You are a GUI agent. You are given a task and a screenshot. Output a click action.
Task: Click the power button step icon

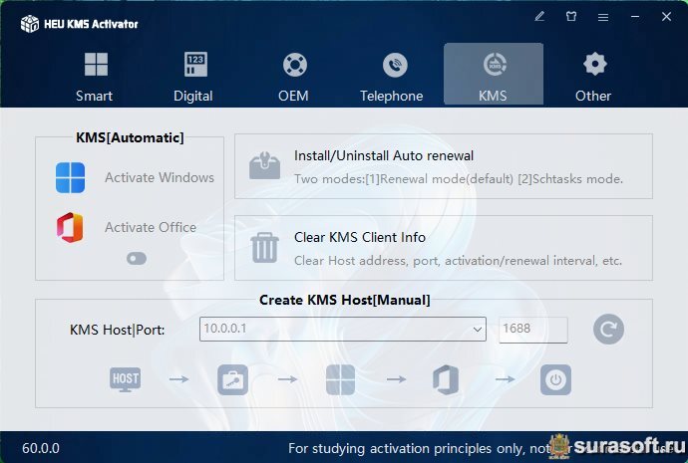[x=555, y=379]
